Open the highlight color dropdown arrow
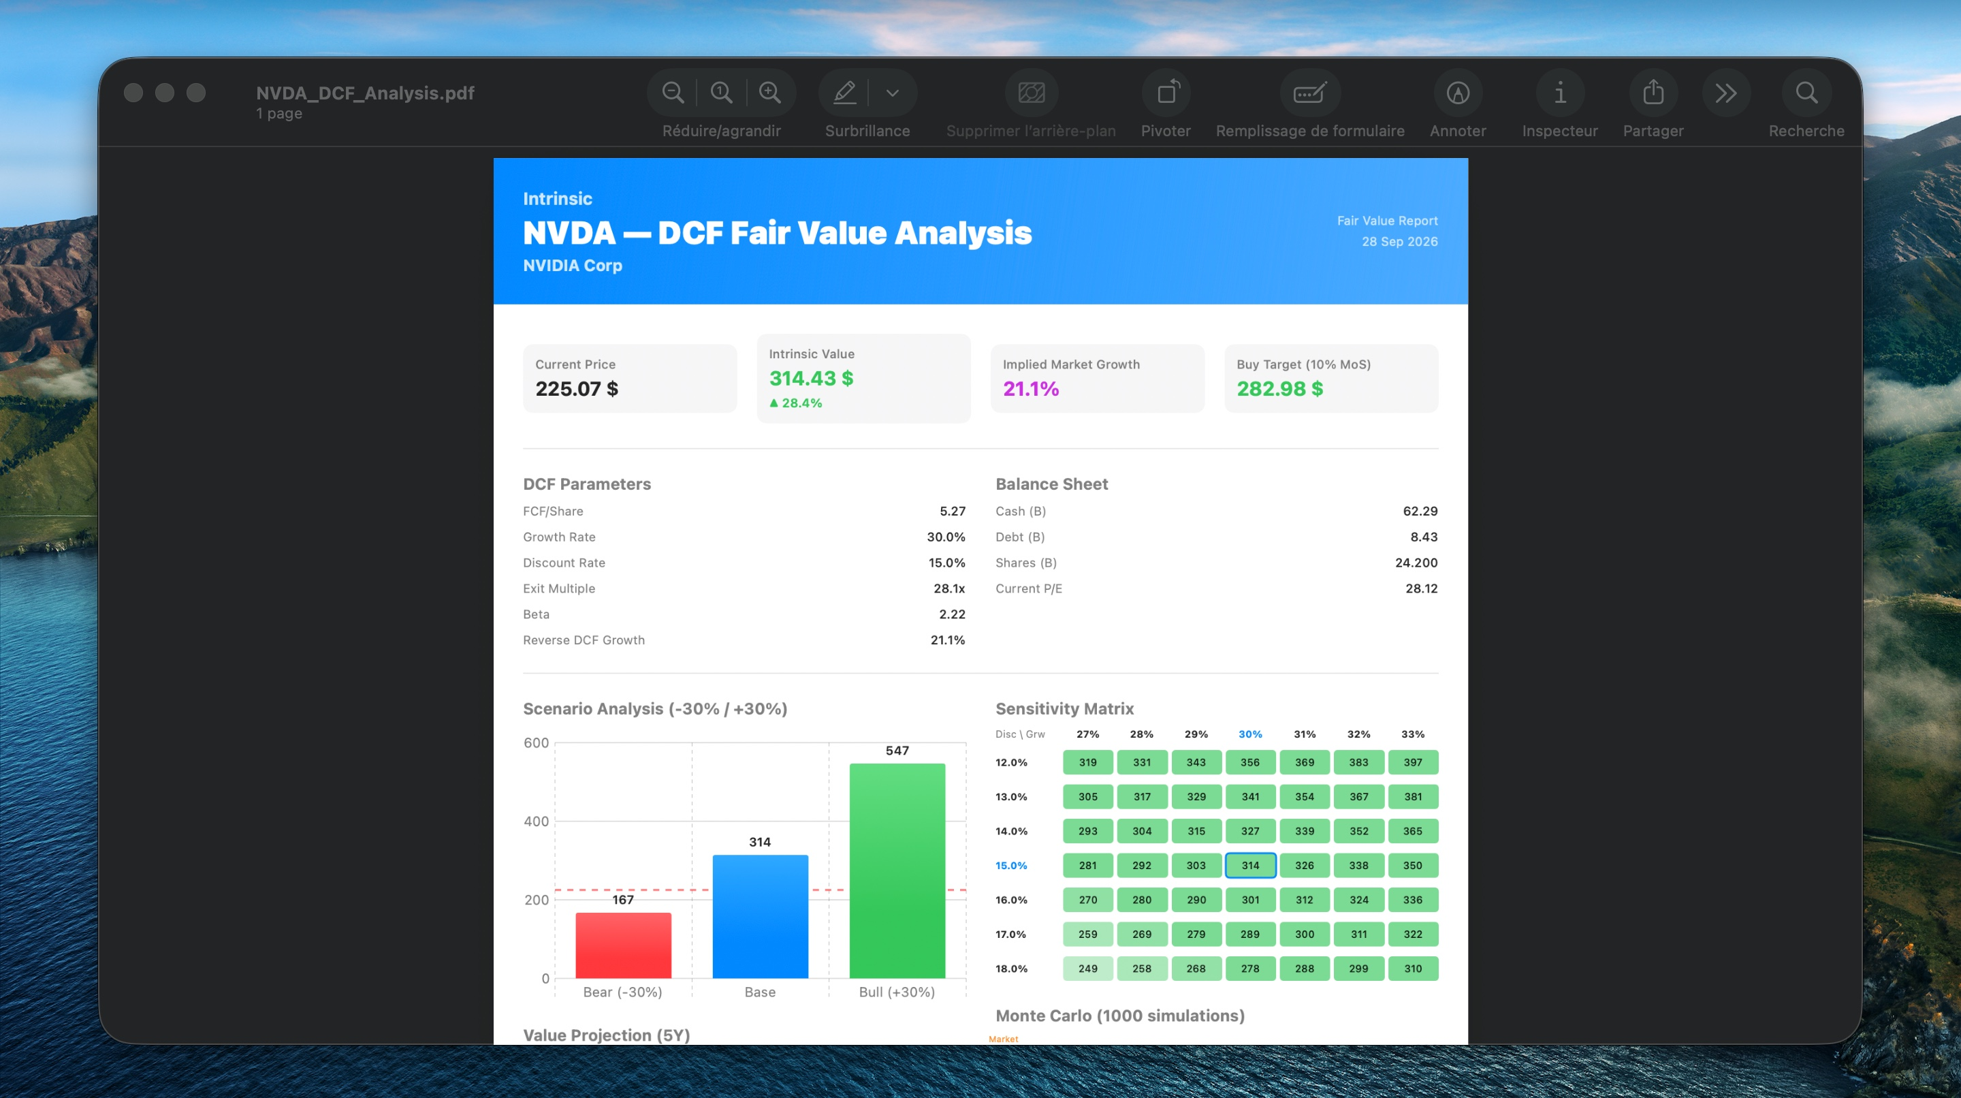The width and height of the screenshot is (1961, 1098). pyautogui.click(x=892, y=93)
